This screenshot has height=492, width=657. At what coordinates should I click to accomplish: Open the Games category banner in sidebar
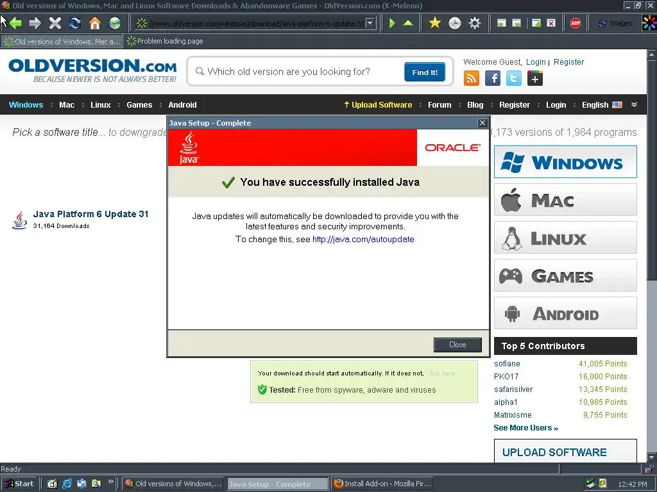pos(565,275)
